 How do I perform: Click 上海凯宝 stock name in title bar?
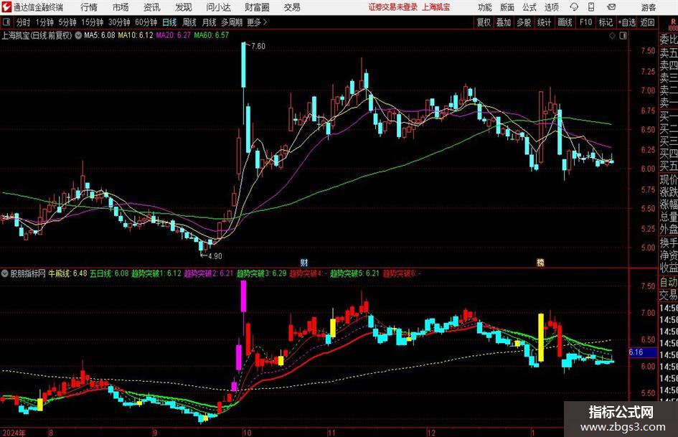[x=436, y=7]
